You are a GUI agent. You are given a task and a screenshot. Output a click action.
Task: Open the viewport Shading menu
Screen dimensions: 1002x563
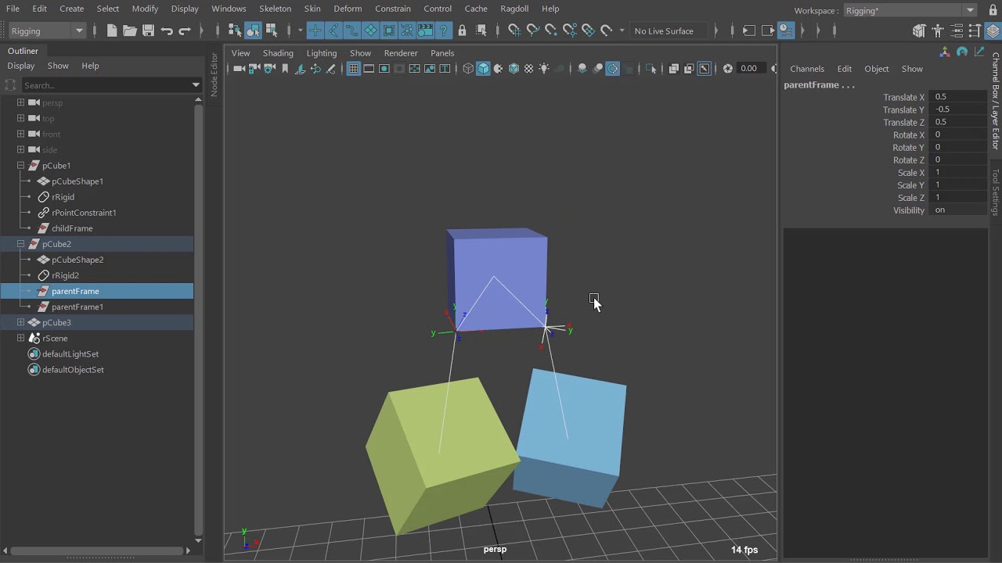278,53
